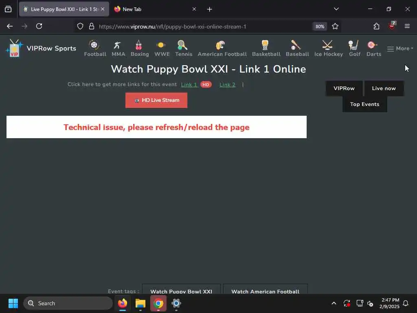Open Settings from the taskbar
This screenshot has width=417, height=313.
point(176,303)
